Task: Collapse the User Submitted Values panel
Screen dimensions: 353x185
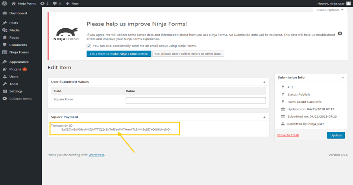Action: coord(264,82)
